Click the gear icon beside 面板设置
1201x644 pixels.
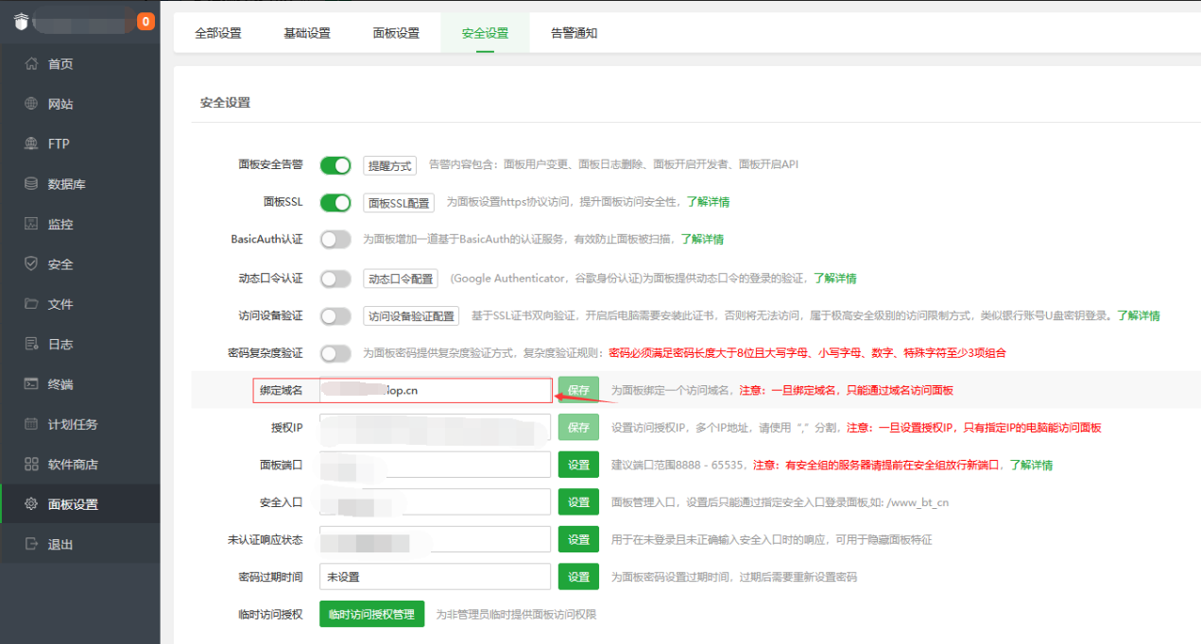pos(31,504)
